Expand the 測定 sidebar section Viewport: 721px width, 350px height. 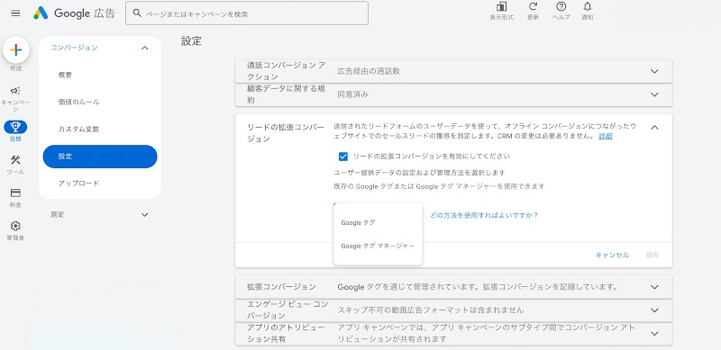pos(144,214)
